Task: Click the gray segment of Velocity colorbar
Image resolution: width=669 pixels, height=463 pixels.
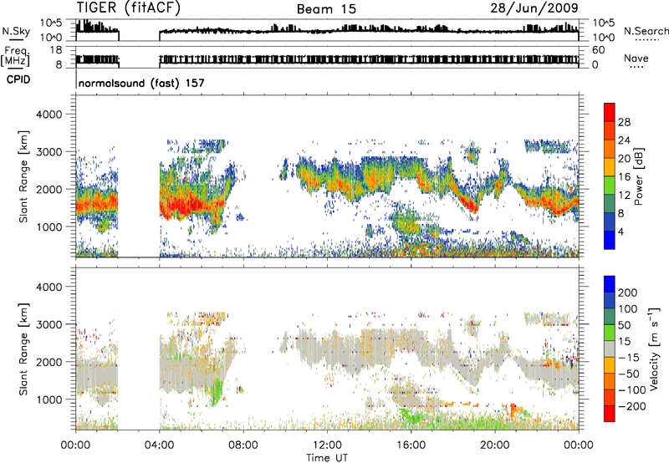Action: point(610,349)
